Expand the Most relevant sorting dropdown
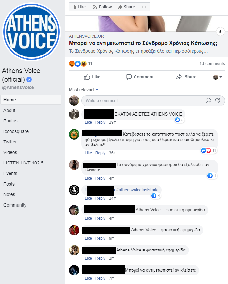Screen dimensions: 228x284 point(84,90)
